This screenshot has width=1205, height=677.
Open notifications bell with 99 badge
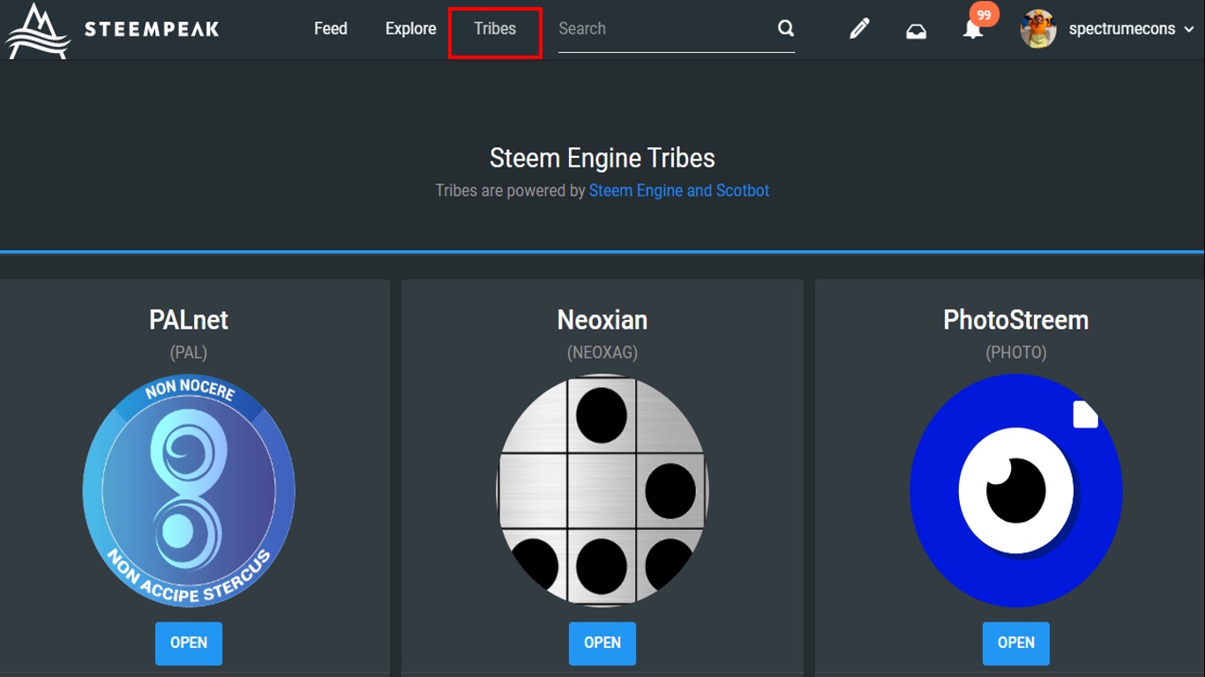(974, 28)
